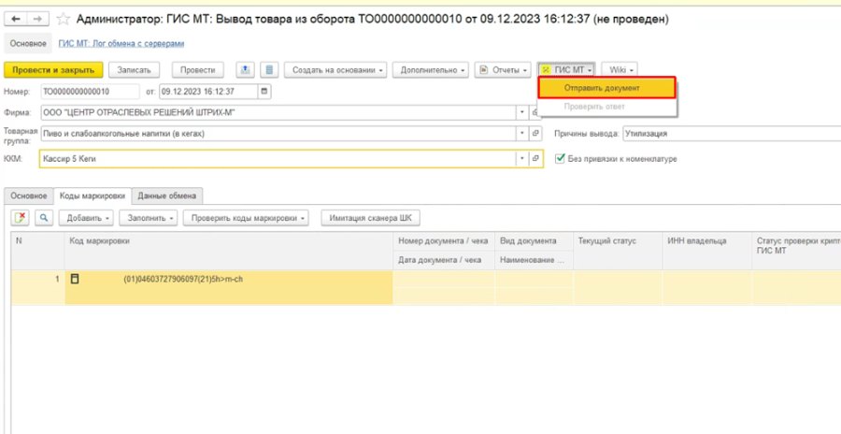Click the ККМ field Кассир 5 Кеги
841x434 pixels.
pyautogui.click(x=278, y=158)
